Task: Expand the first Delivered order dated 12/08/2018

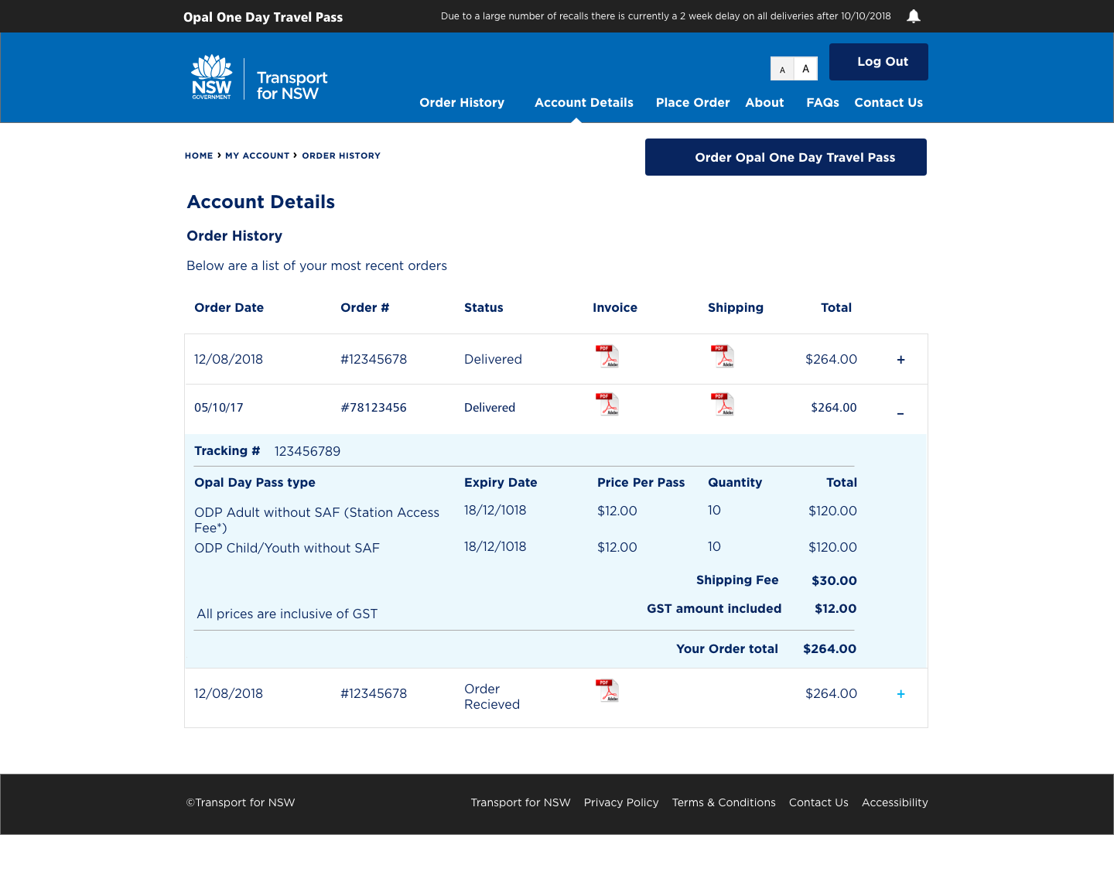Action: pos(900,360)
